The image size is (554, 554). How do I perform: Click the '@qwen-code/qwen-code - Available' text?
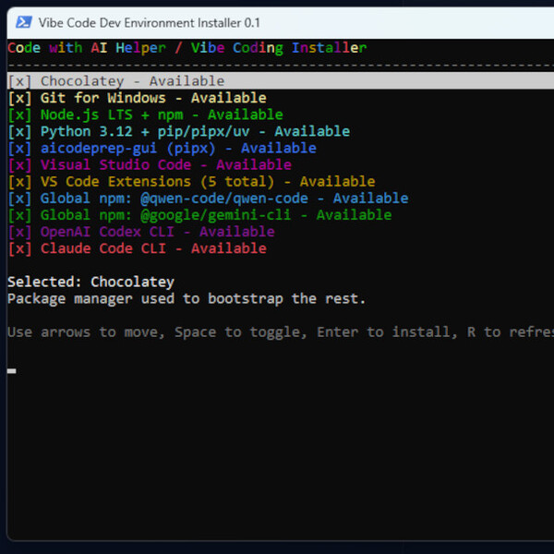(274, 199)
